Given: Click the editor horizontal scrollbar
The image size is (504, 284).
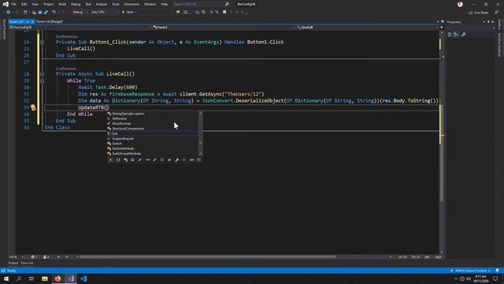Looking at the screenshot, I should 207,257.
